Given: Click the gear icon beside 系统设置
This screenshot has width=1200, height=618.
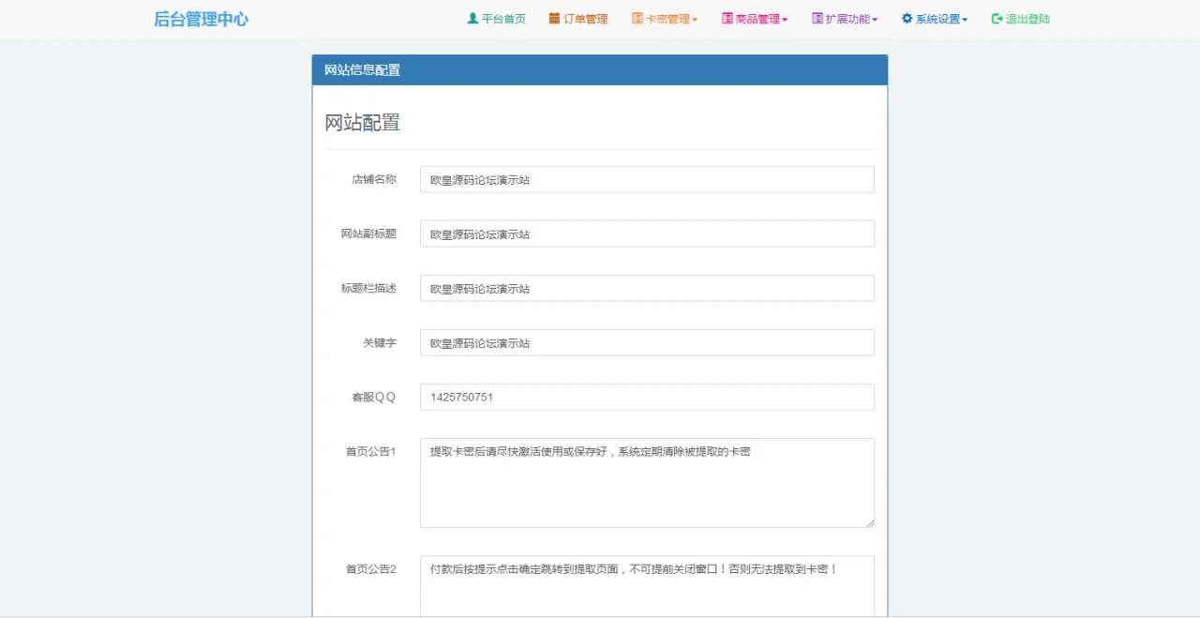Looking at the screenshot, I should pyautogui.click(x=907, y=19).
